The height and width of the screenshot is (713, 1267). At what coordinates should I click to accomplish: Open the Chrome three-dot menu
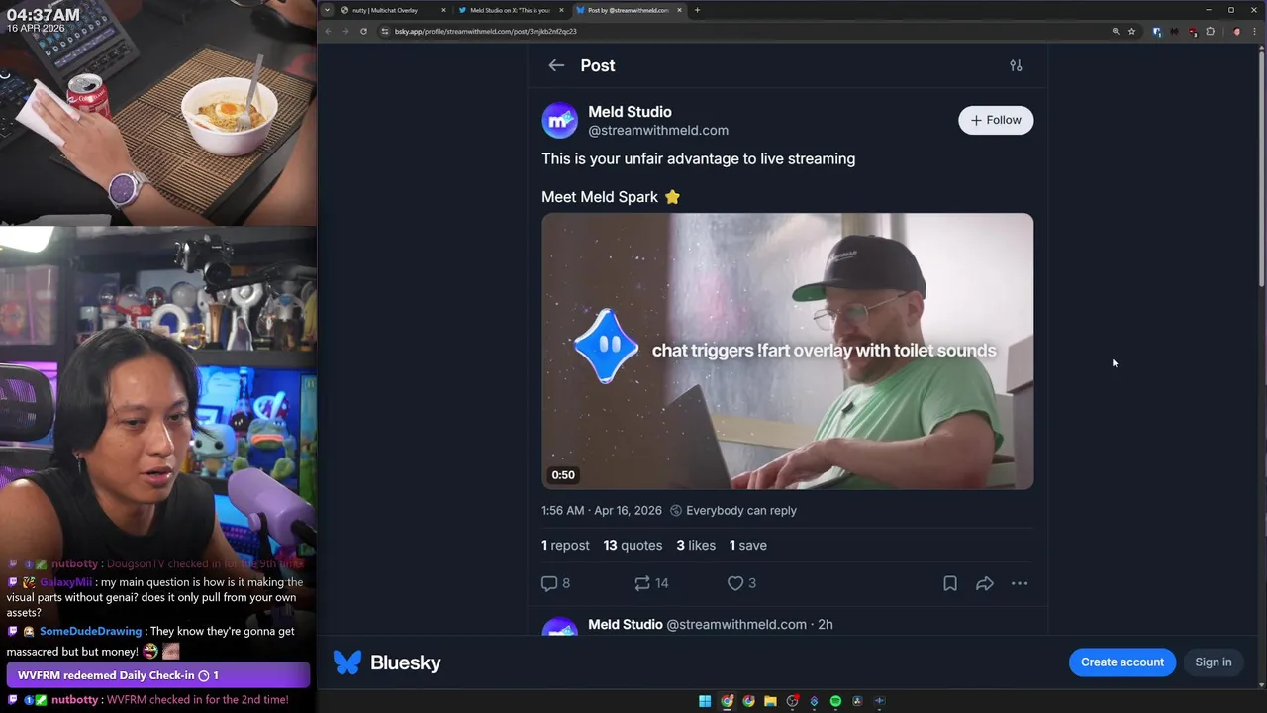1254,31
